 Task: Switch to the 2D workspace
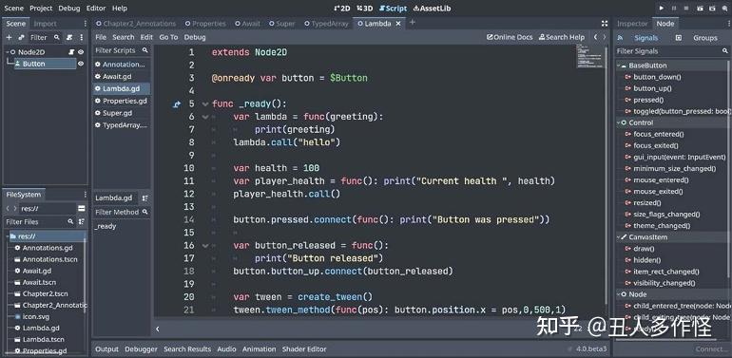pyautogui.click(x=342, y=8)
